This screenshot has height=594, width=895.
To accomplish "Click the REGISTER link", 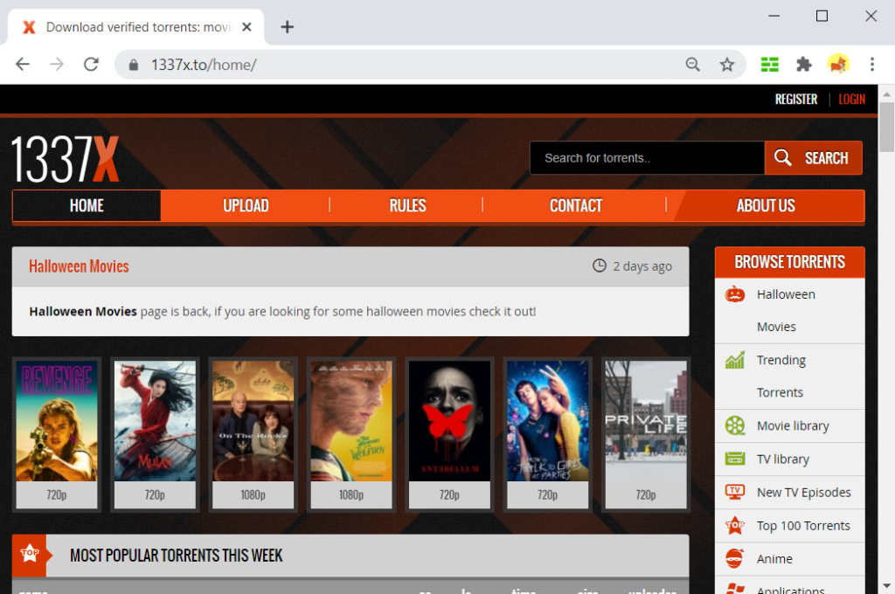I will 795,100.
